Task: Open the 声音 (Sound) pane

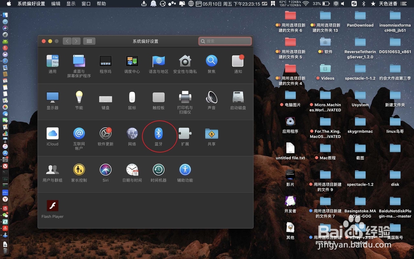Action: 212,97
